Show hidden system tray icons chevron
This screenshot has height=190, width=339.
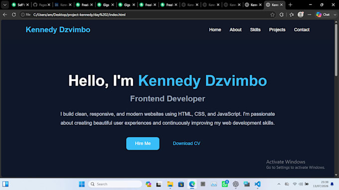279,184
